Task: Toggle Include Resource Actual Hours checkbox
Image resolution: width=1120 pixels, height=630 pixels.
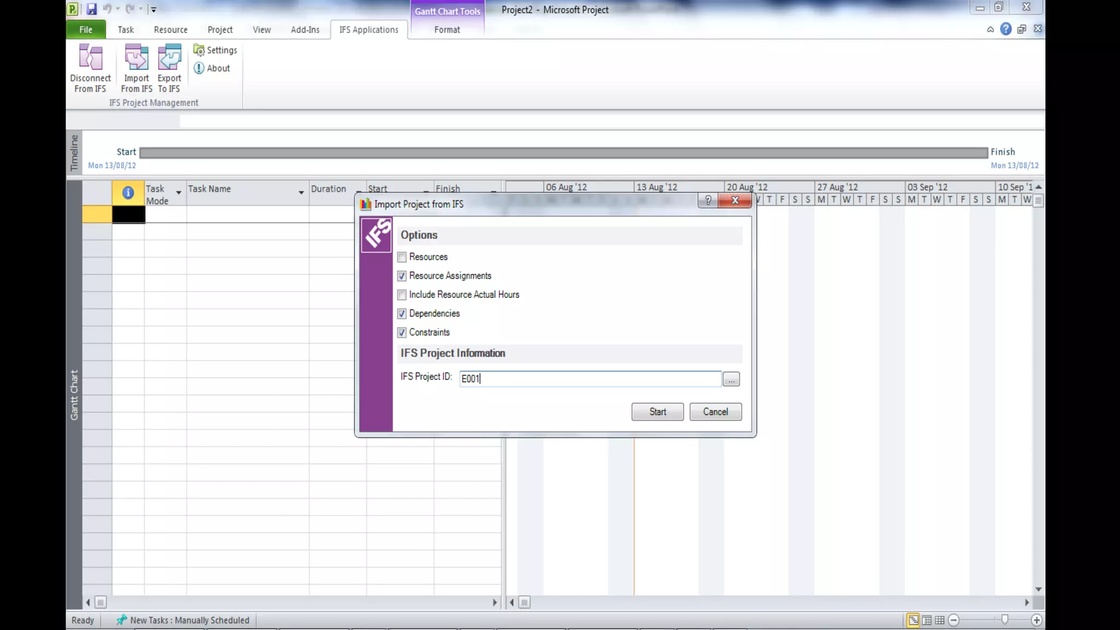Action: pyautogui.click(x=402, y=295)
